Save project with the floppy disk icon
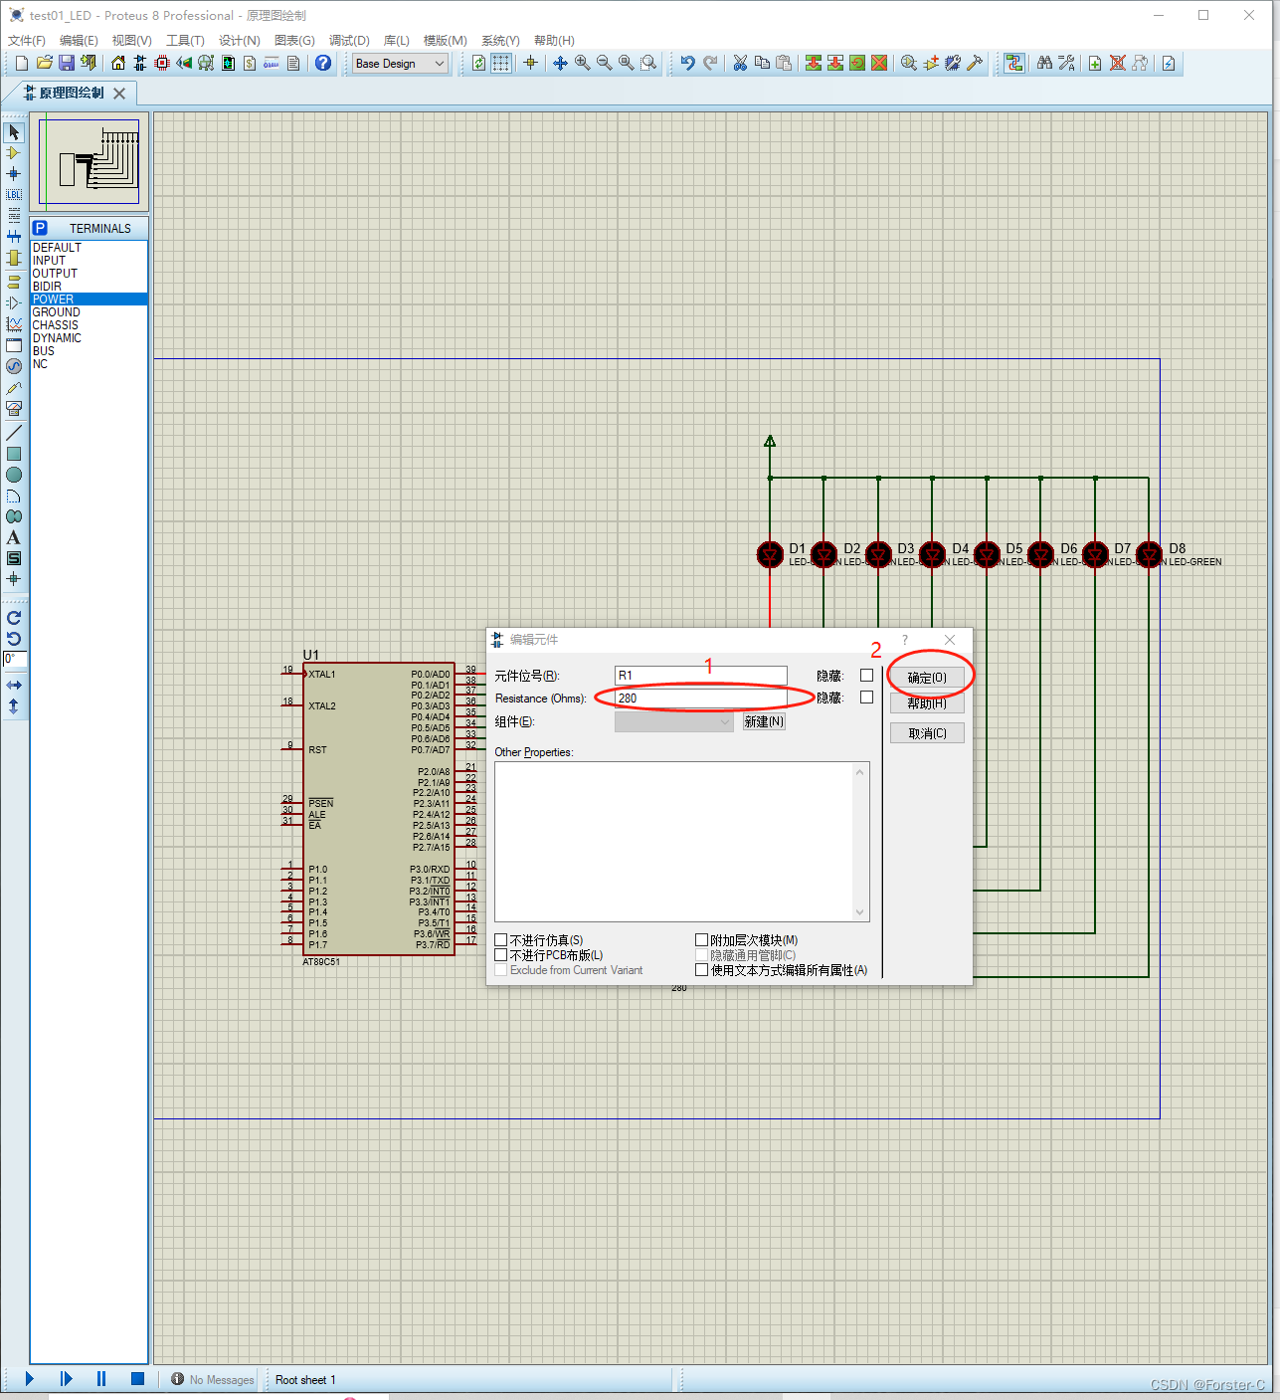This screenshot has width=1280, height=1400. click(66, 63)
